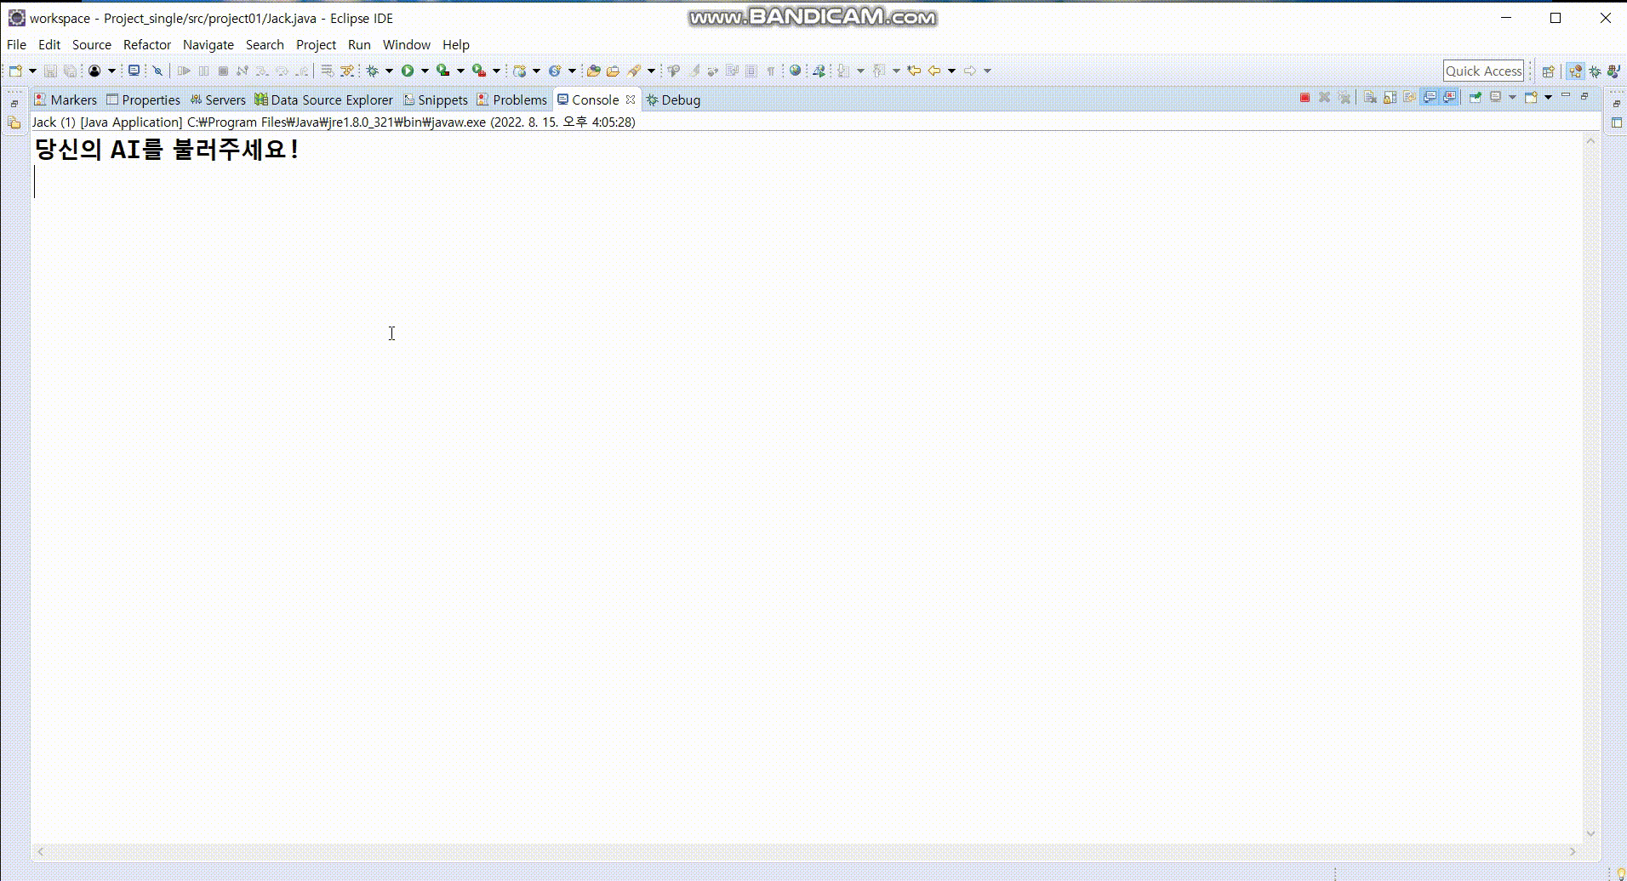The image size is (1627, 881).
Task: Expand the Display Selected Console dropdown
Action: coord(1512,98)
